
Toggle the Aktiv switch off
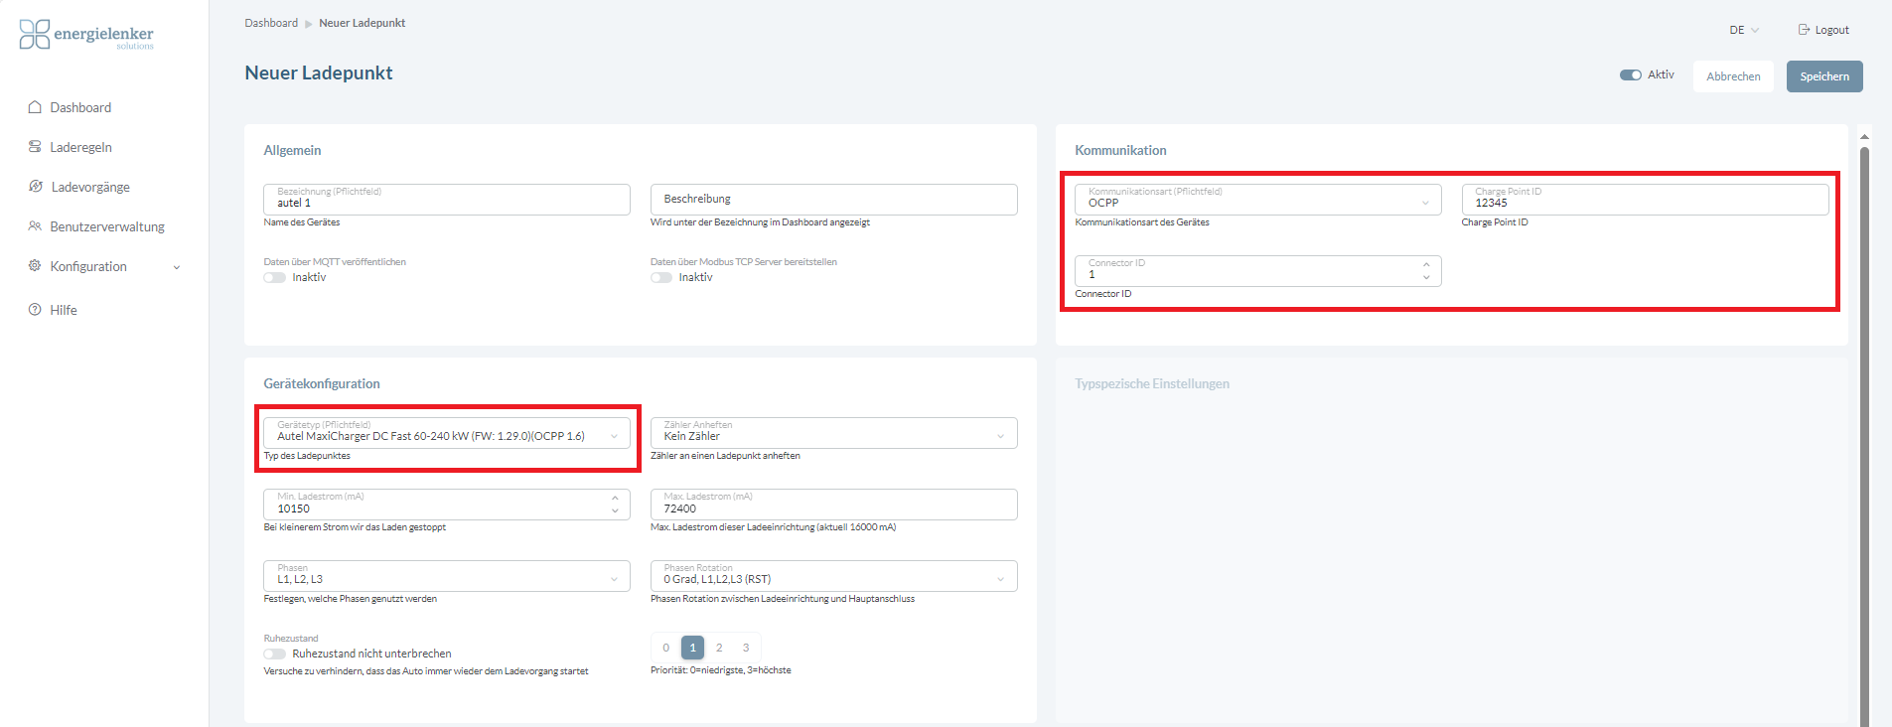point(1630,75)
